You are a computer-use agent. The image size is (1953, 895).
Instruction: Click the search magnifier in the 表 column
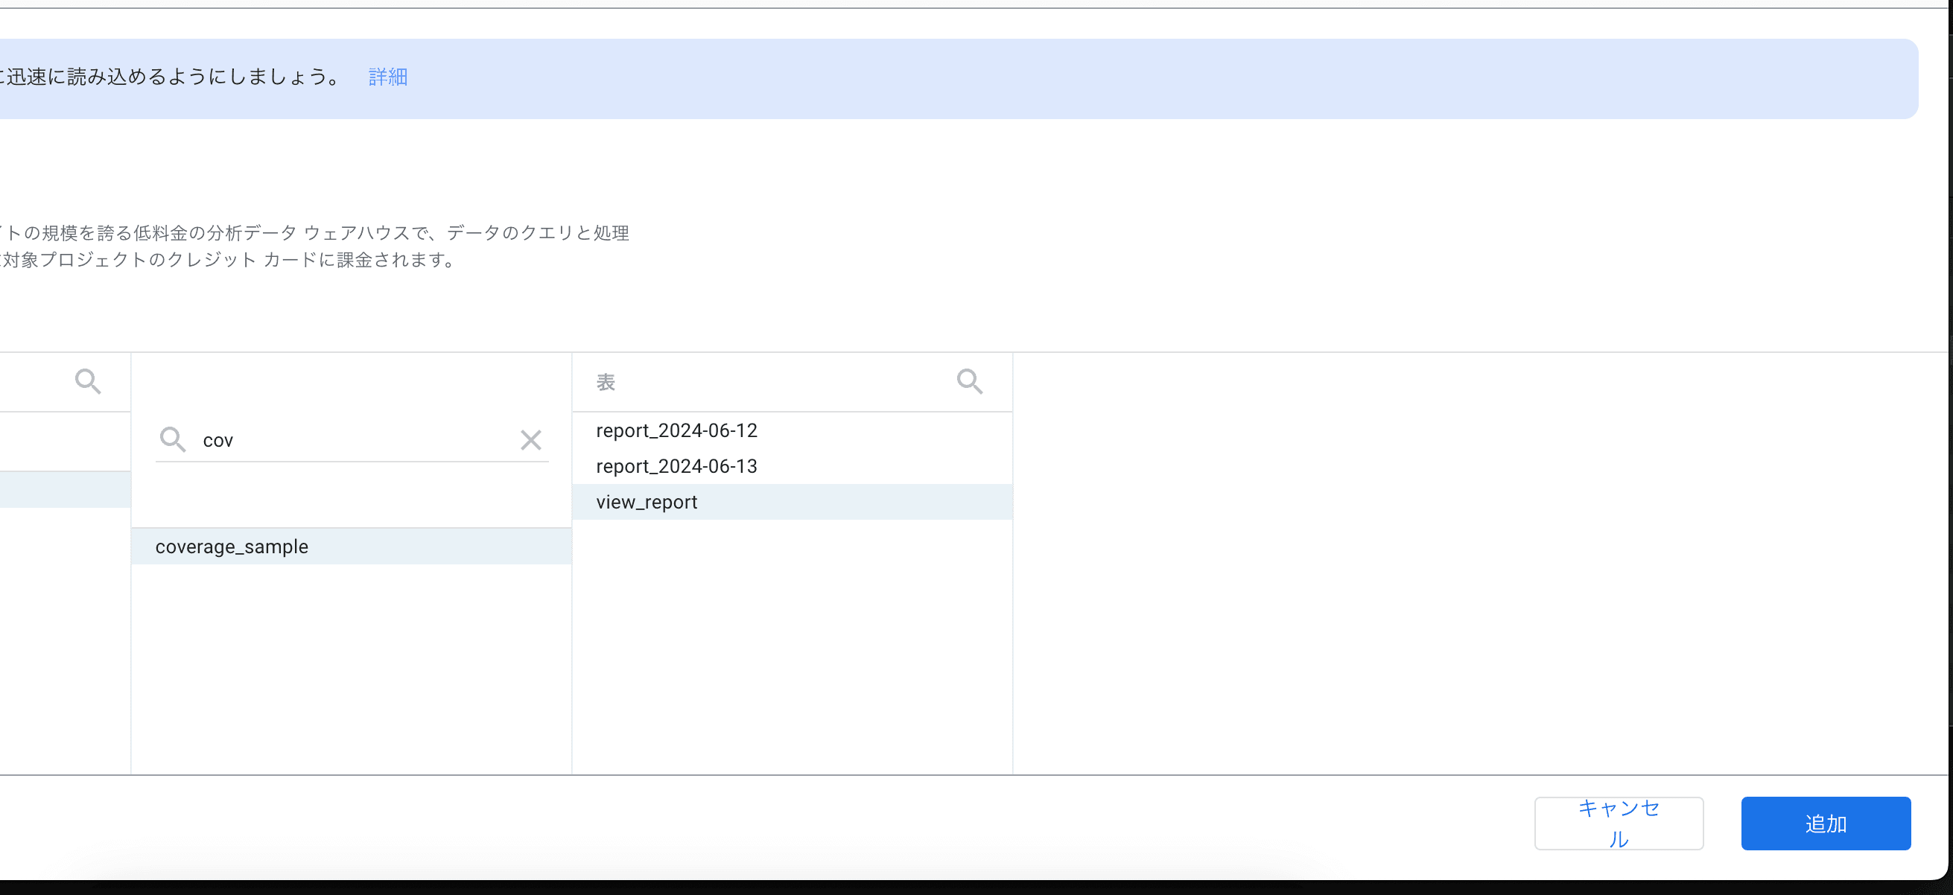point(969,381)
